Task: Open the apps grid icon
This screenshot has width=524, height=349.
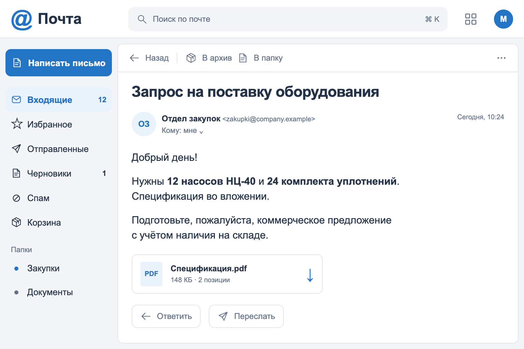Action: (471, 19)
